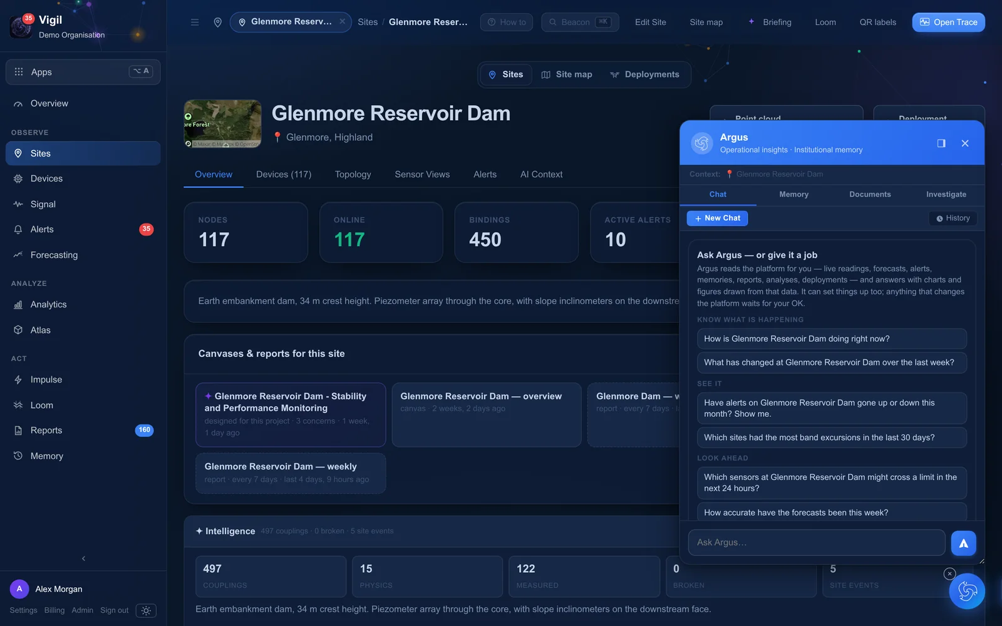Toggle the hamburger menu in the top bar
The image size is (1002, 626).
195,22
